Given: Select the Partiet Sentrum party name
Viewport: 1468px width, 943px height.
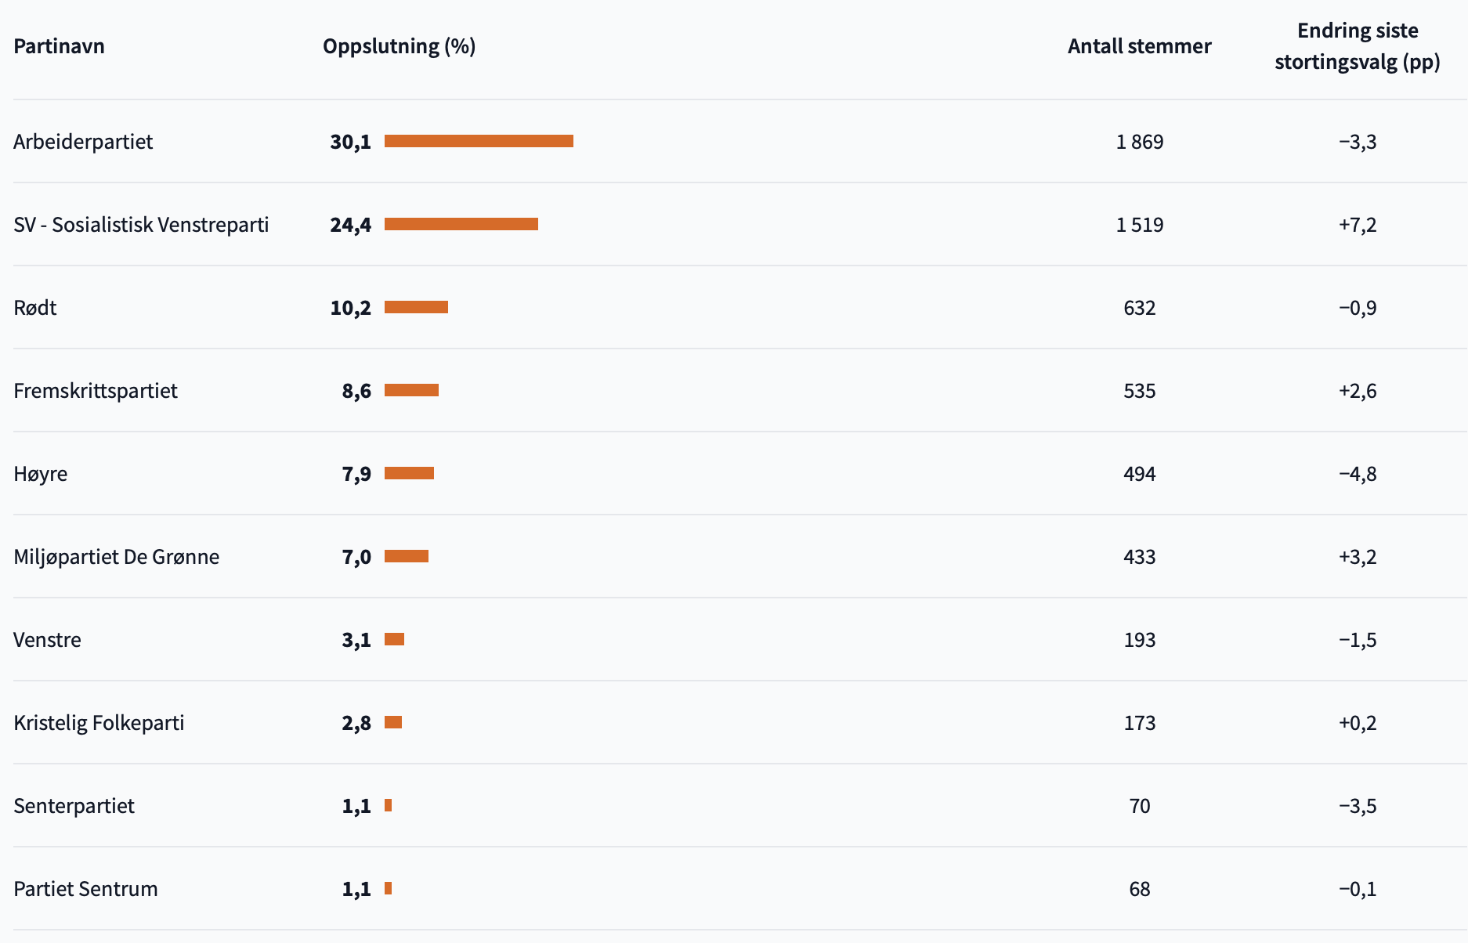Looking at the screenshot, I should [85, 889].
